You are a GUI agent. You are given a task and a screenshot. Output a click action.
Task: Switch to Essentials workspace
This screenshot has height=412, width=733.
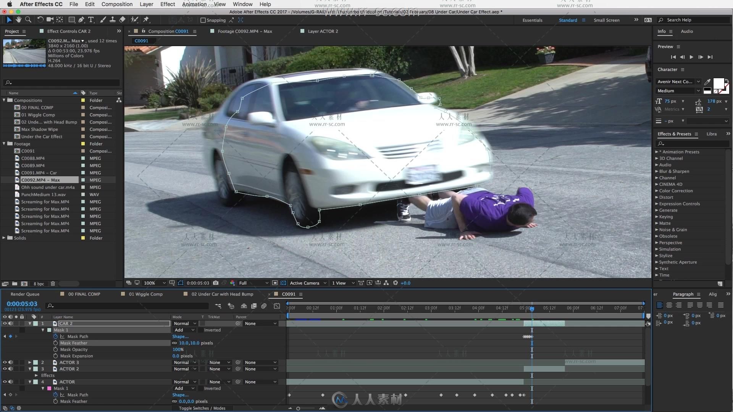tap(532, 20)
